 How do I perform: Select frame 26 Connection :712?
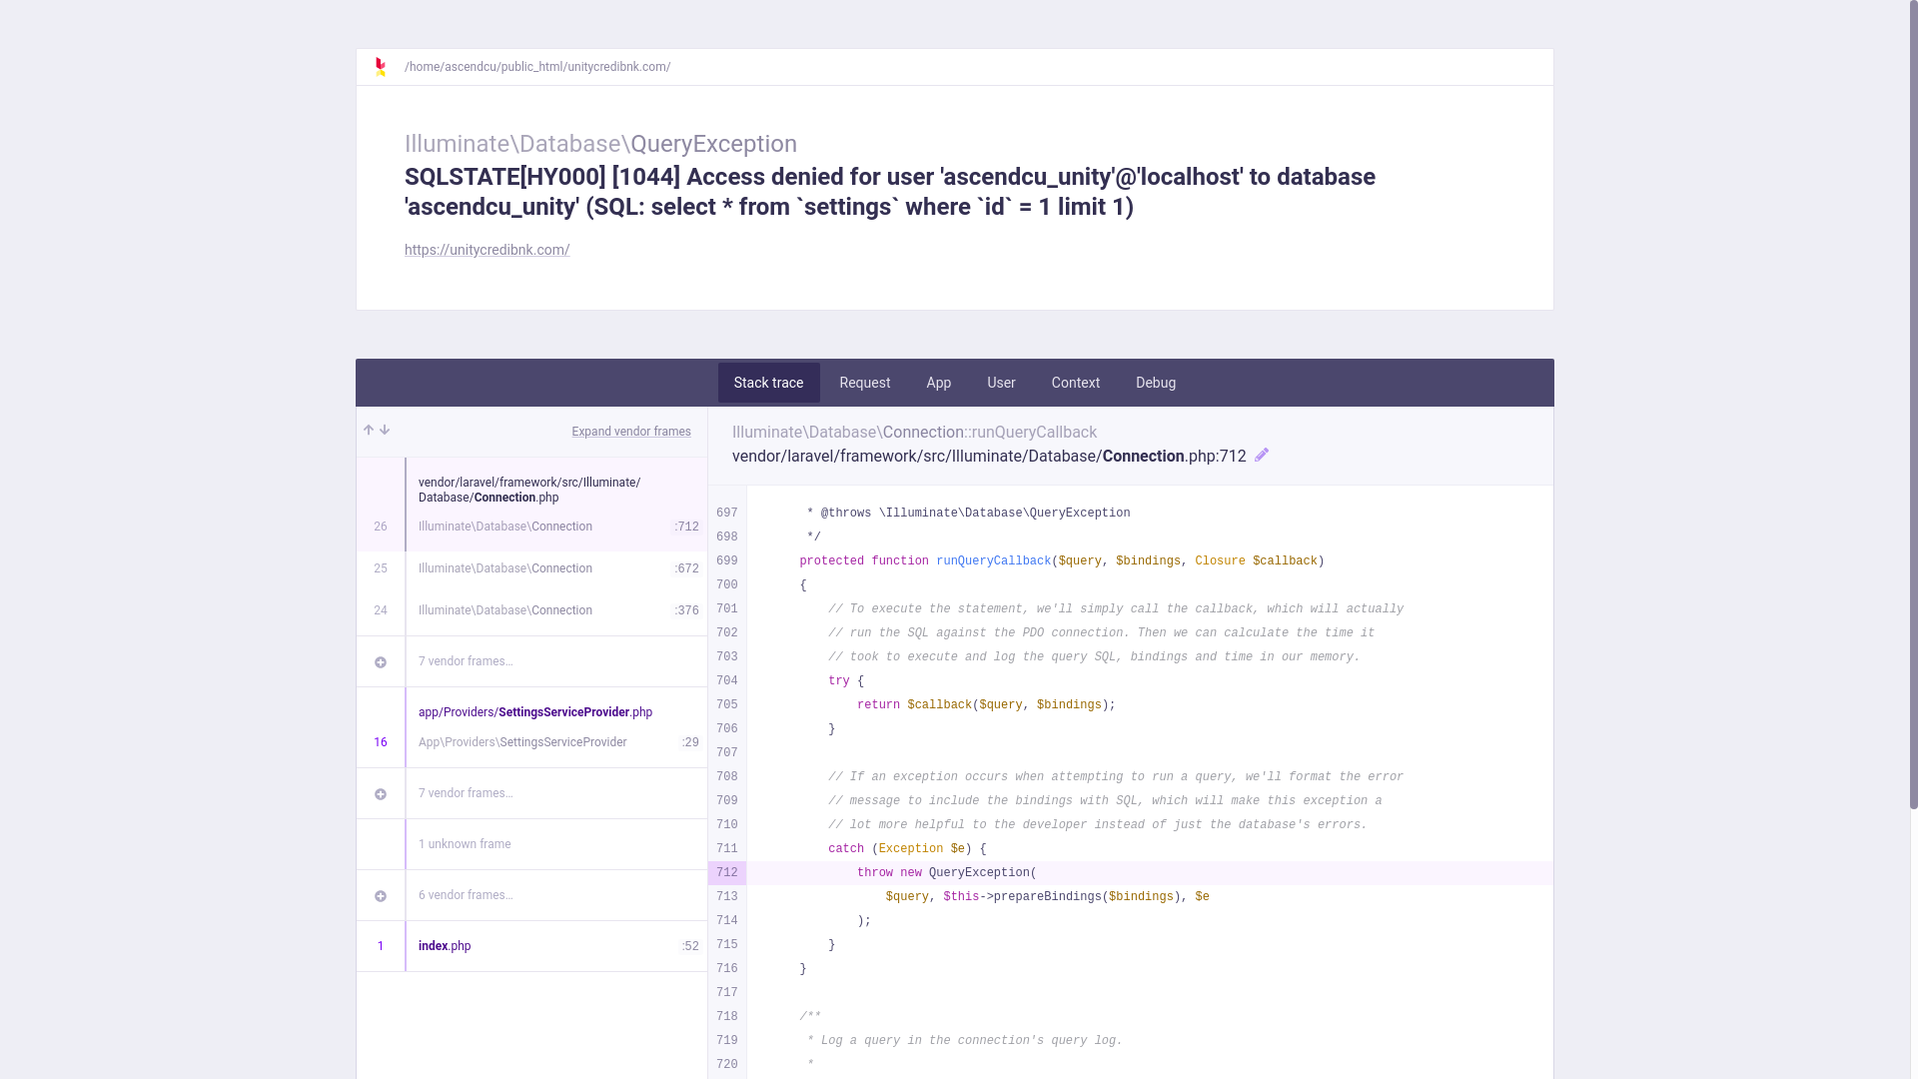[x=531, y=505]
